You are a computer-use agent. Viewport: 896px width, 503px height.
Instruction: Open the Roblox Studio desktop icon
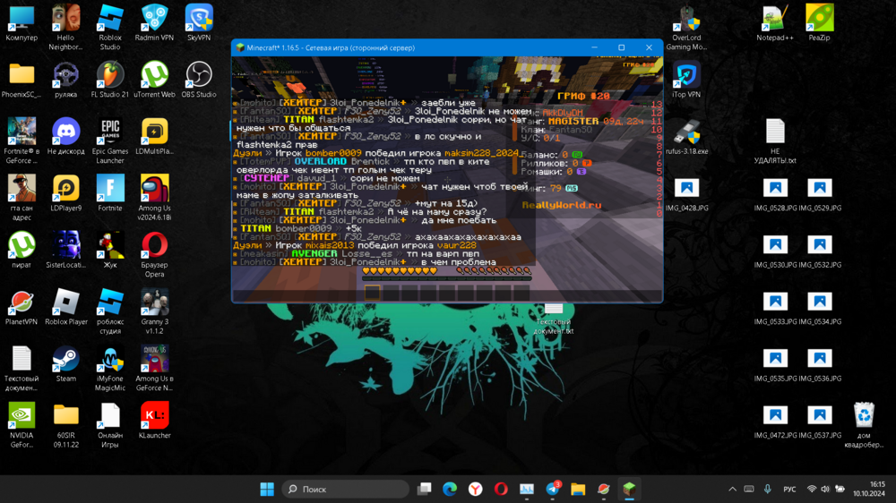[x=109, y=27]
